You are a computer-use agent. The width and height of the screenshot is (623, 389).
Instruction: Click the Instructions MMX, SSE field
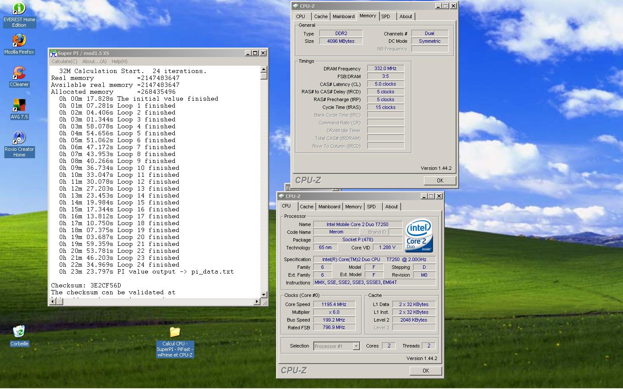coord(374,282)
